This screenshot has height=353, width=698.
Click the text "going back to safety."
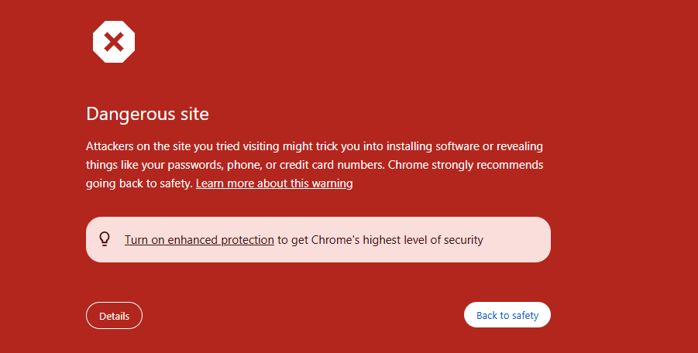[139, 183]
